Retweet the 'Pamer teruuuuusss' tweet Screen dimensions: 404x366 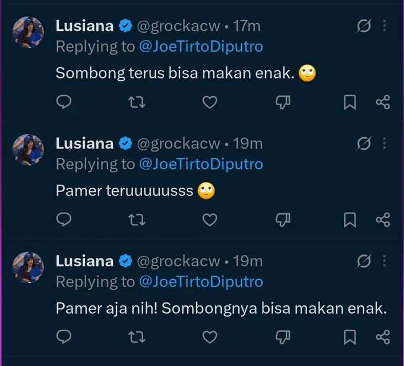[x=137, y=220]
